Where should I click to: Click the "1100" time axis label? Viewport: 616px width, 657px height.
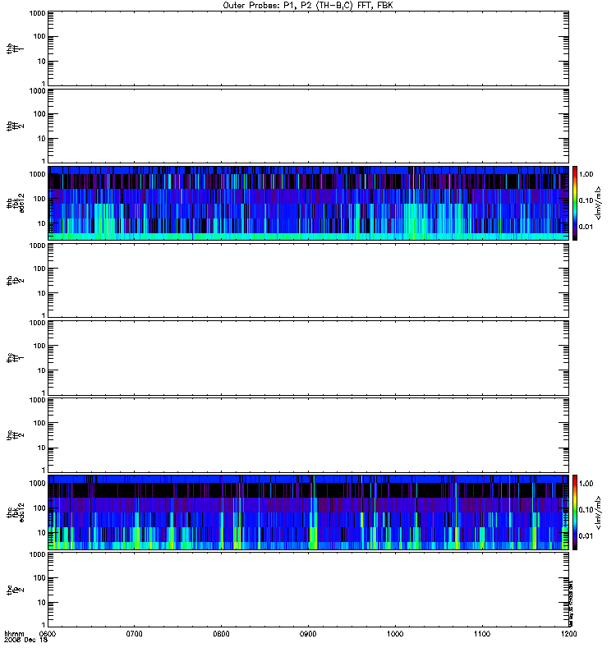point(482,633)
